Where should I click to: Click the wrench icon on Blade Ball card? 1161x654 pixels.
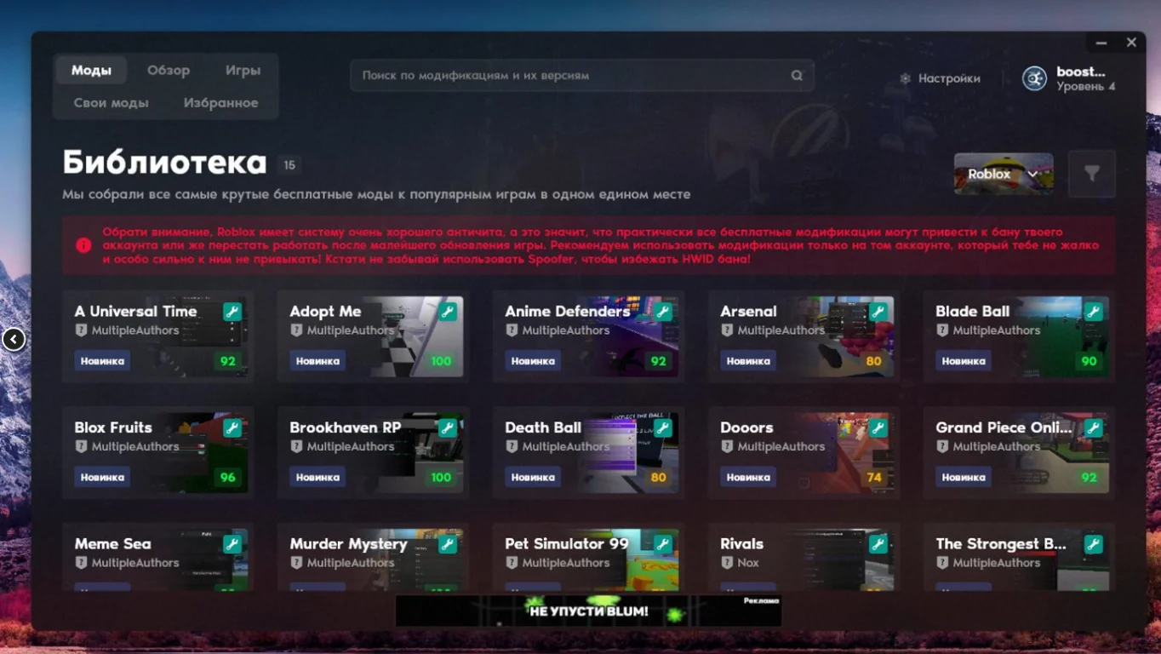[1093, 313]
